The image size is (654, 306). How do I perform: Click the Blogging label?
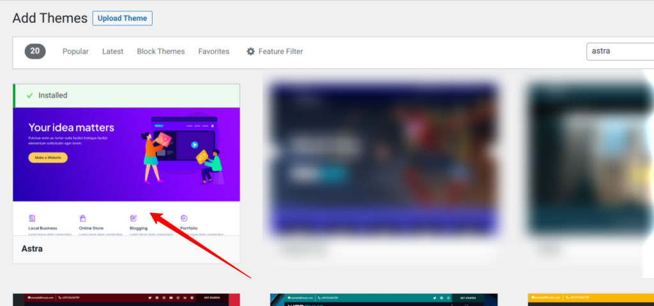(x=139, y=228)
